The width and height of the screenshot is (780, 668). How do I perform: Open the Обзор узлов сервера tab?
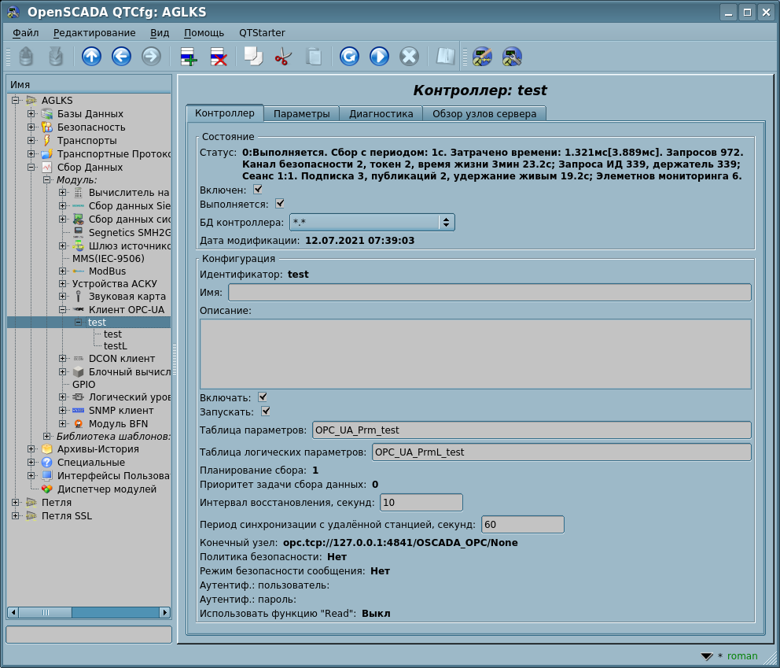[484, 113]
